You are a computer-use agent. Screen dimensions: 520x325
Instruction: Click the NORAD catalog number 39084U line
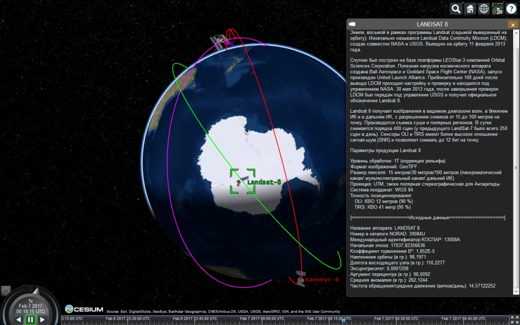pyautogui.click(x=388, y=234)
